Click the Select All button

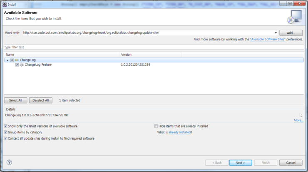[x=15, y=100]
